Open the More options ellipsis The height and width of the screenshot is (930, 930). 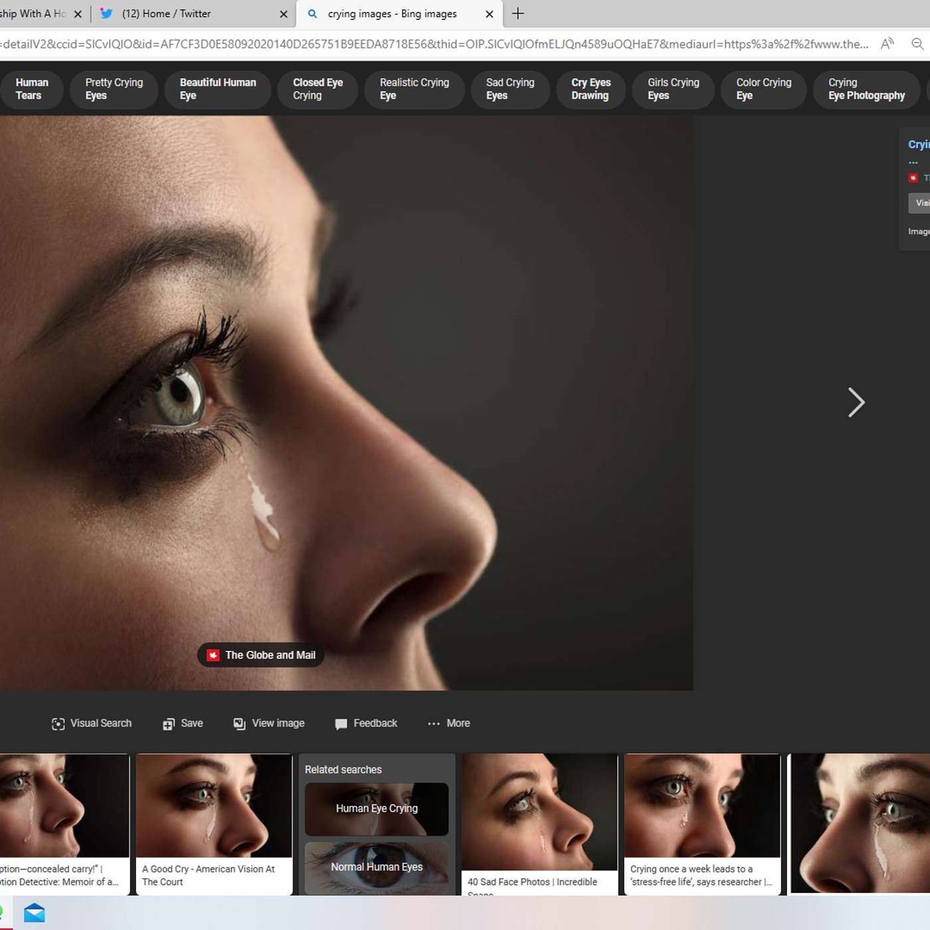tap(434, 723)
